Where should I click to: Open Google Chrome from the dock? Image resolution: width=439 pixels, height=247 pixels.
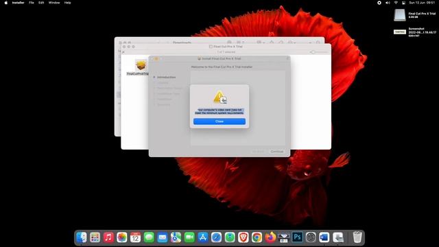[x=257, y=237]
